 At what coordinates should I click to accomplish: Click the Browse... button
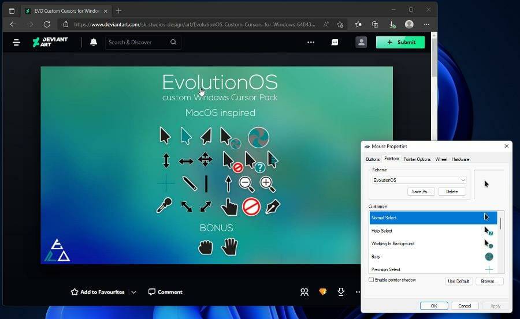(489, 281)
